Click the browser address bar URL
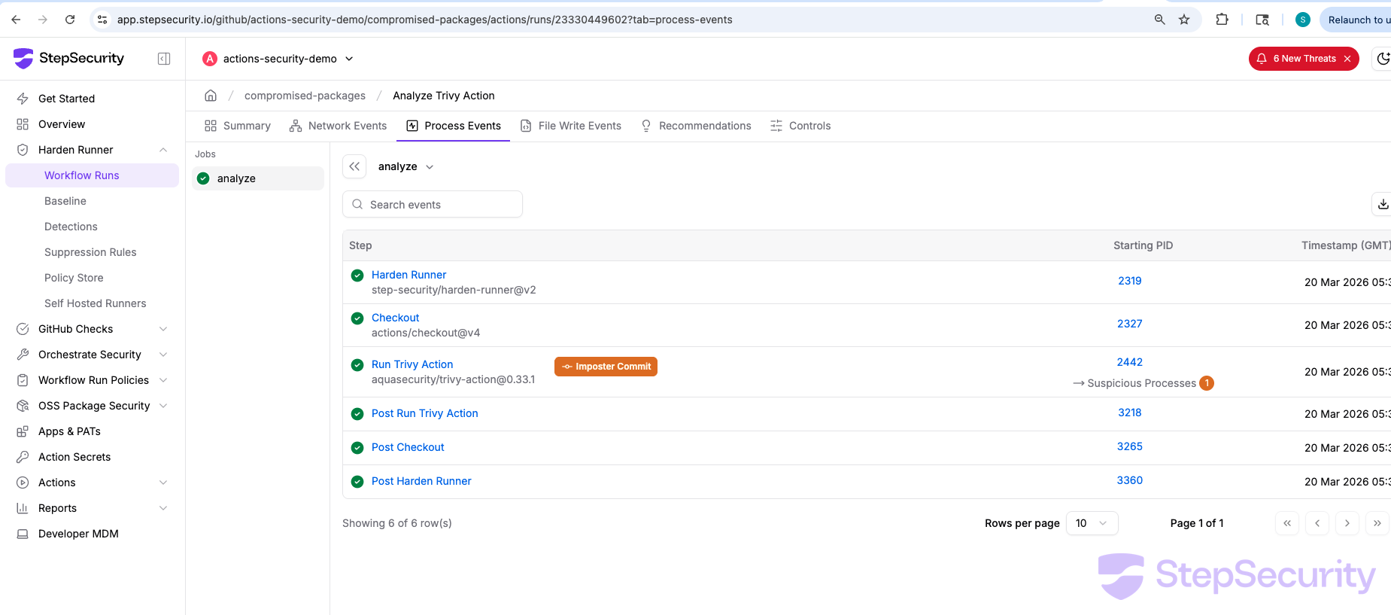The image size is (1391, 615). pyautogui.click(x=424, y=20)
